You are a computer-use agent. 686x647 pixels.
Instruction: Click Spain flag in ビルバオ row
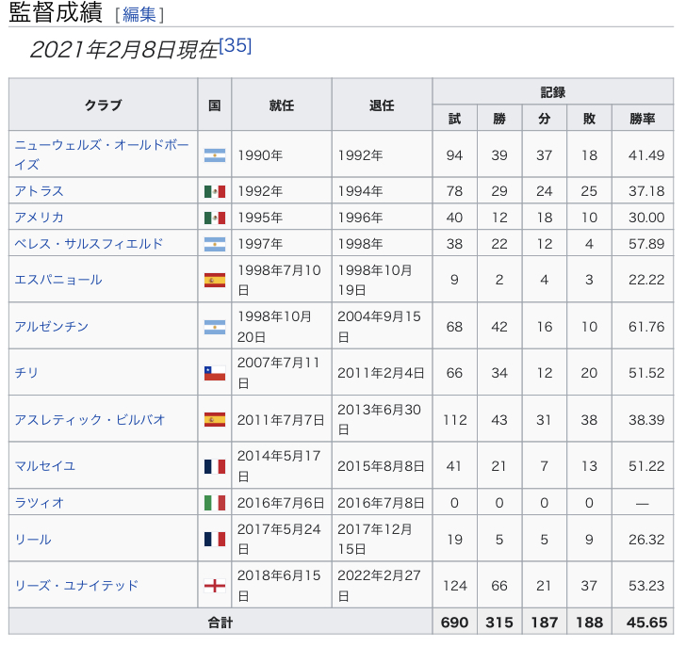tap(215, 420)
